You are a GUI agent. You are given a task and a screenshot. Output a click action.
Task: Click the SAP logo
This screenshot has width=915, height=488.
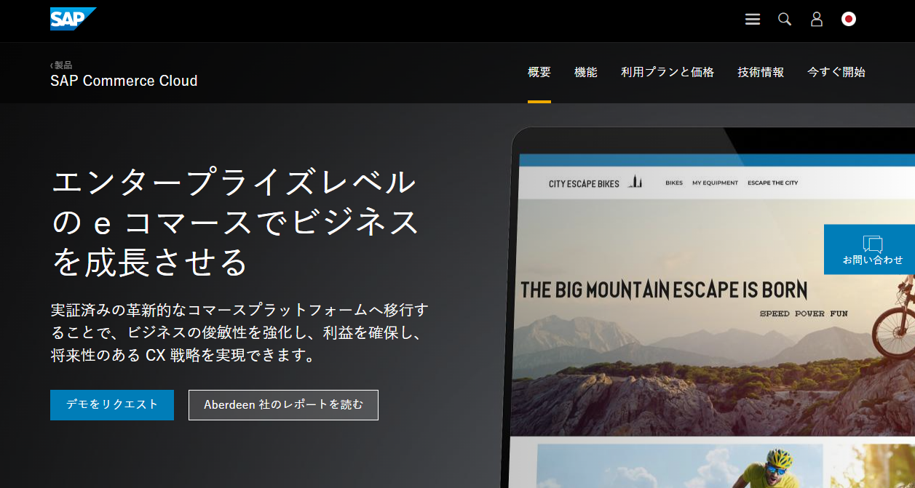[x=74, y=19]
